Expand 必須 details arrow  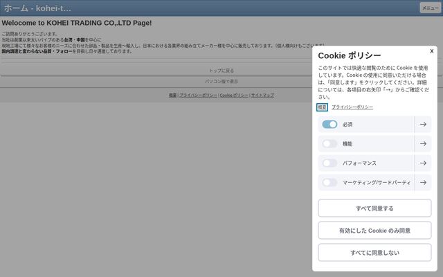coord(423,125)
